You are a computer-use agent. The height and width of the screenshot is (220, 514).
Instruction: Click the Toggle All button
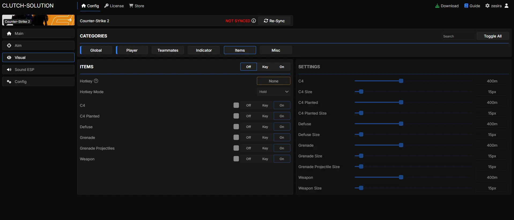coord(493,36)
